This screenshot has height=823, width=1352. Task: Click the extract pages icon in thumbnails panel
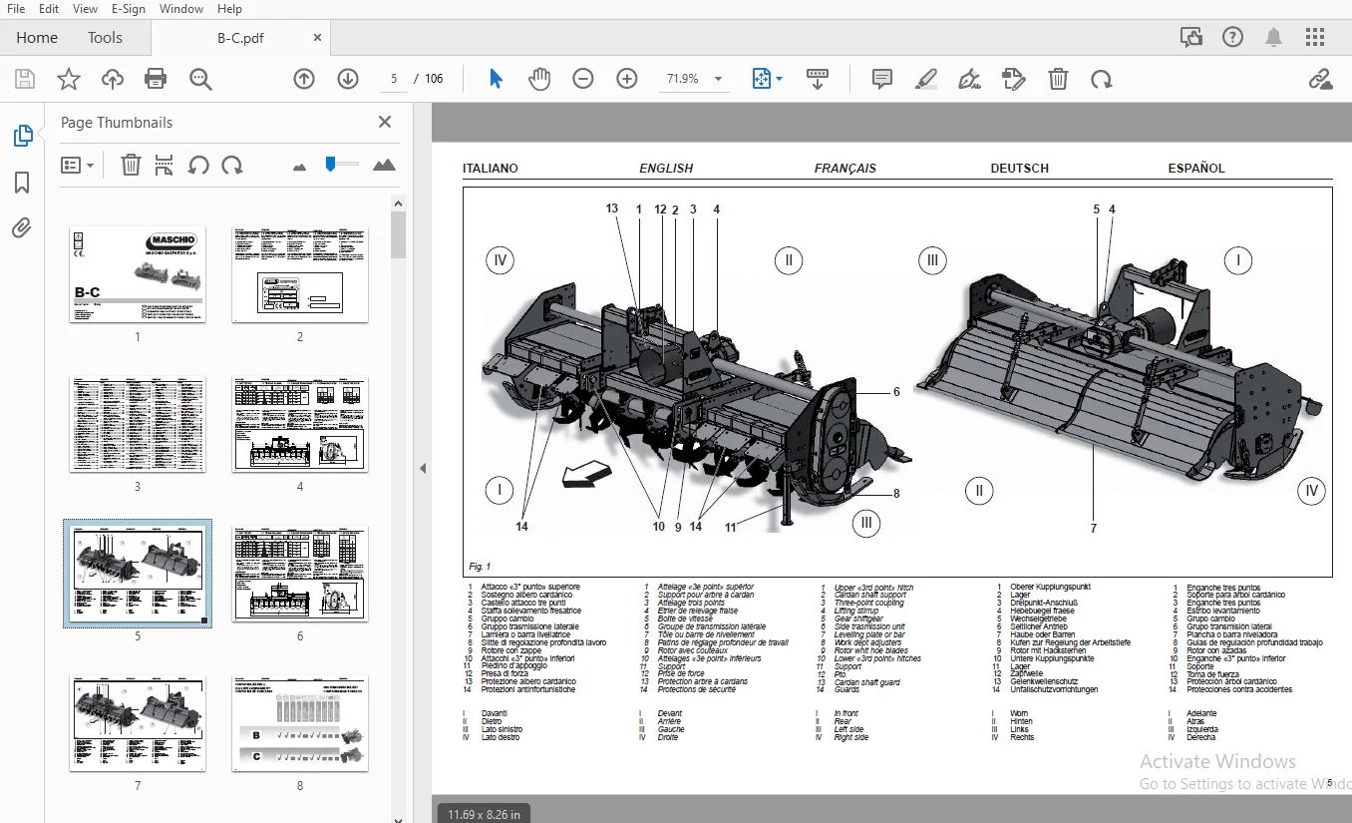tap(165, 165)
